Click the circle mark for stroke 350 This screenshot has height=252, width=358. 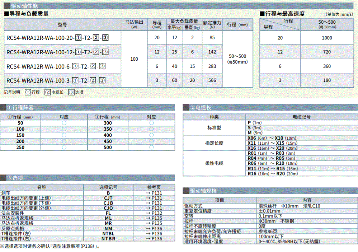151,129
